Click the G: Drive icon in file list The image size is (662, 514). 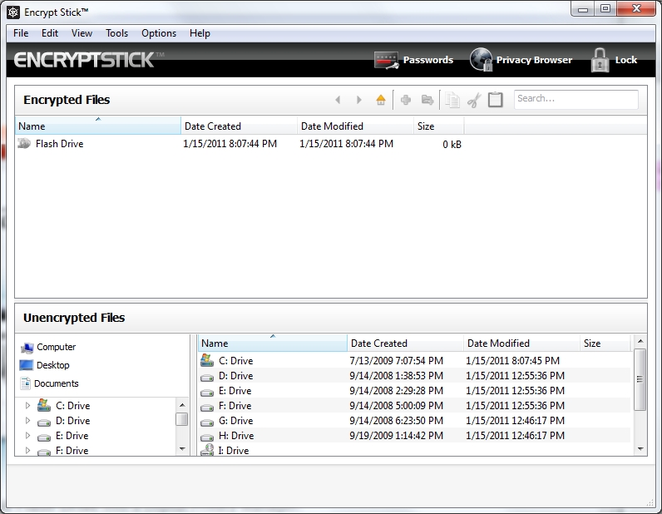[x=207, y=422]
